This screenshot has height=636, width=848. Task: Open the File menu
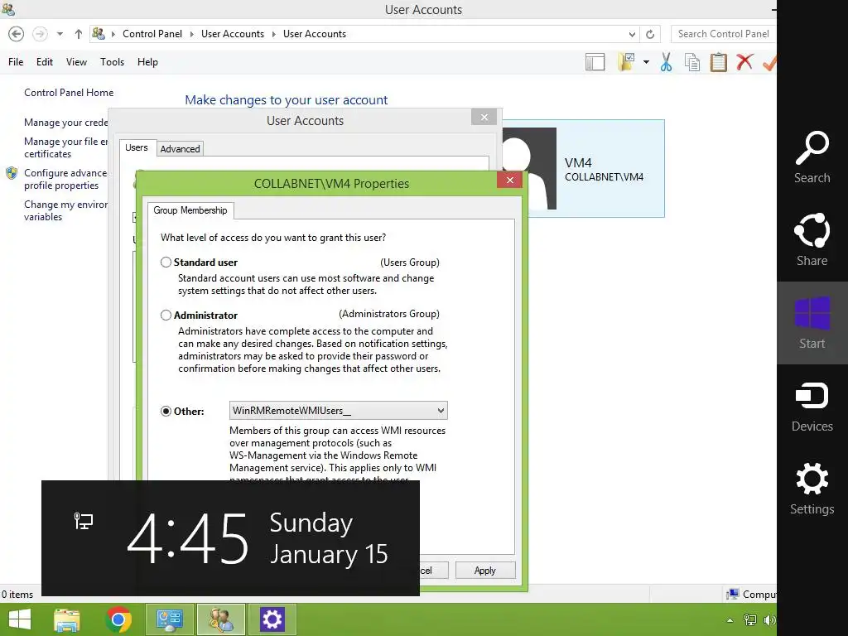(16, 62)
